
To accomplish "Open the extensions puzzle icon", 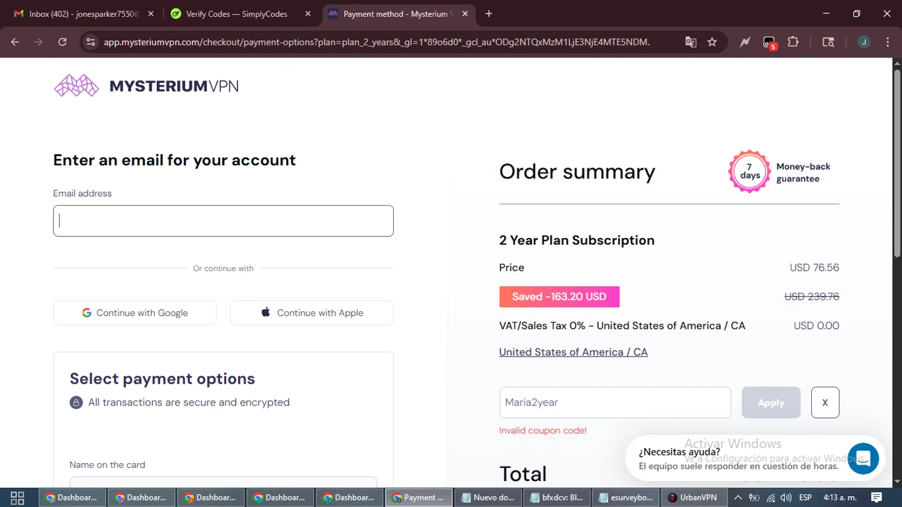I will coord(793,42).
